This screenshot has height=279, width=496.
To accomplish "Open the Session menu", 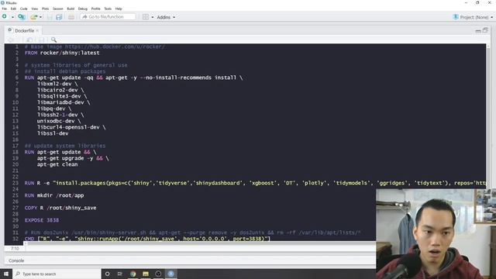I will 57,9.
